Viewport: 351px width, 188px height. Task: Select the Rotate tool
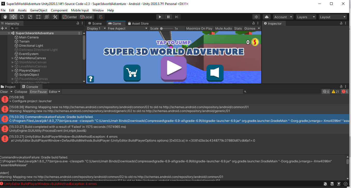click(22, 17)
